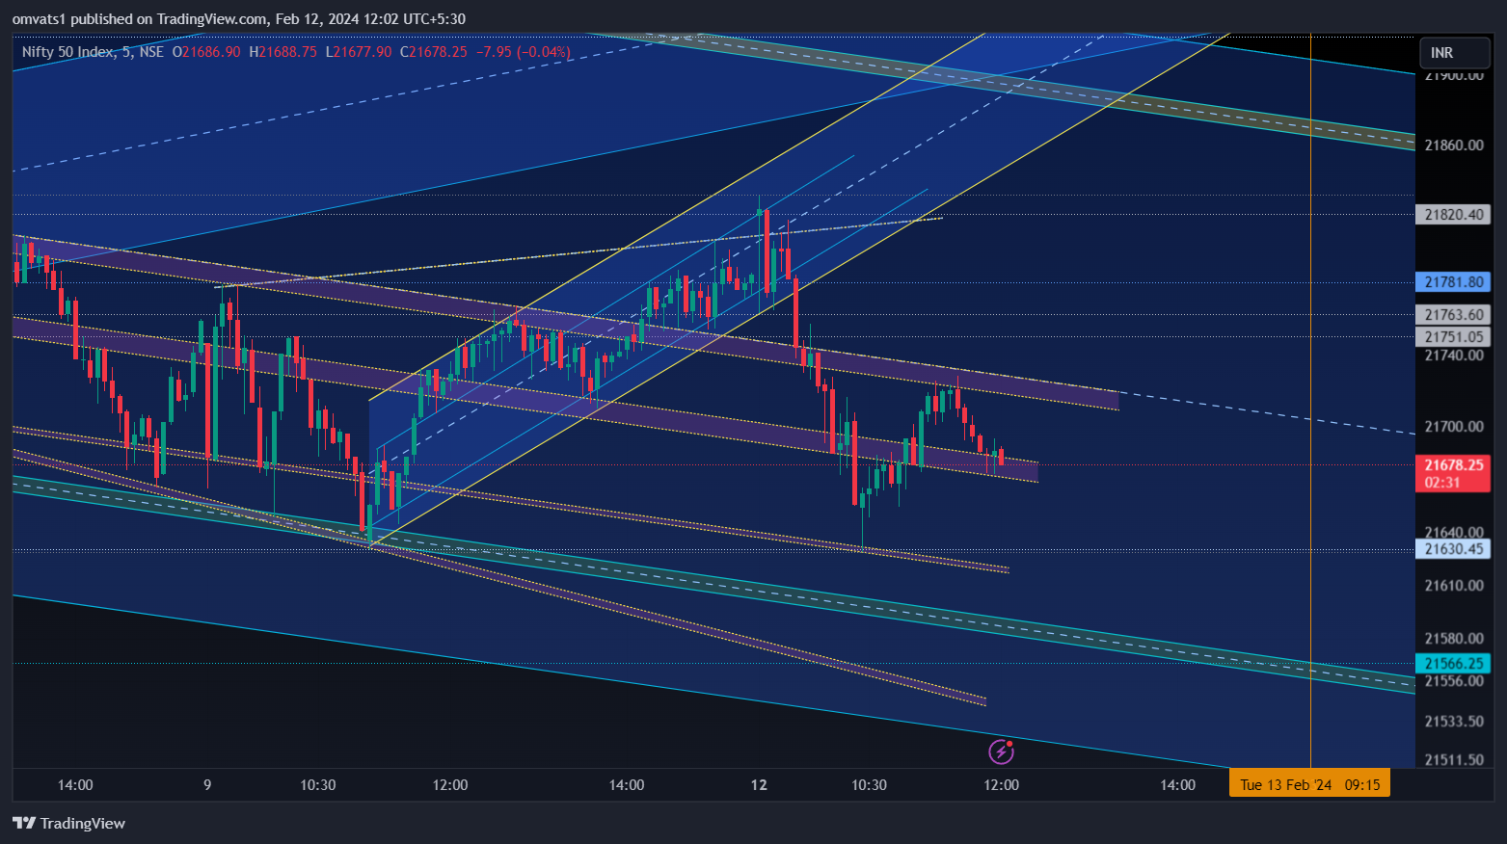This screenshot has width=1507, height=844.
Task: Click the 14:00 label before orange date tag
Action: coord(1177,785)
